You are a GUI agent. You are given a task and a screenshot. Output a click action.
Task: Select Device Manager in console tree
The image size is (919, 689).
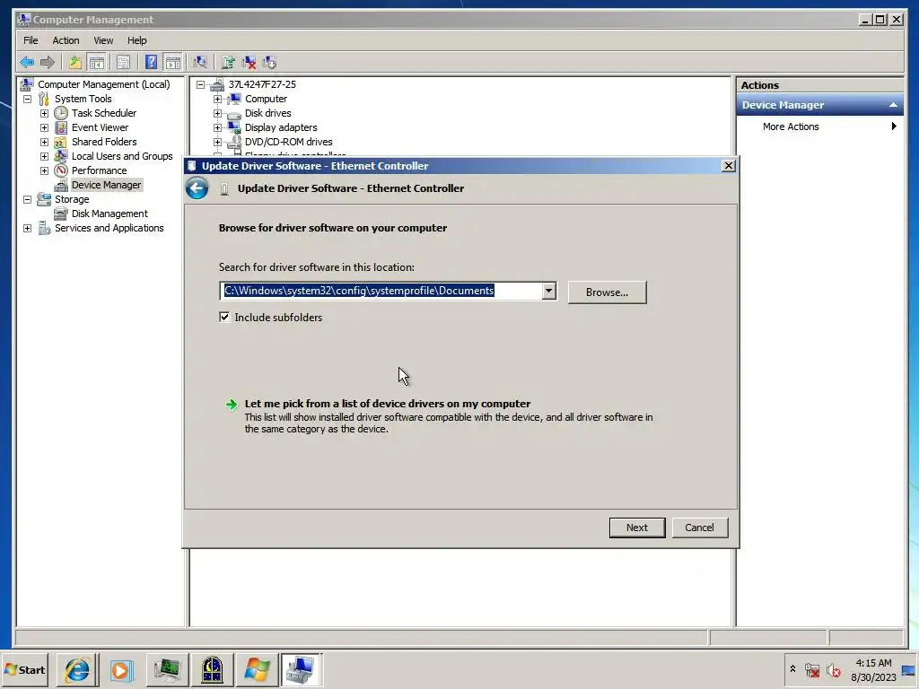coord(106,185)
